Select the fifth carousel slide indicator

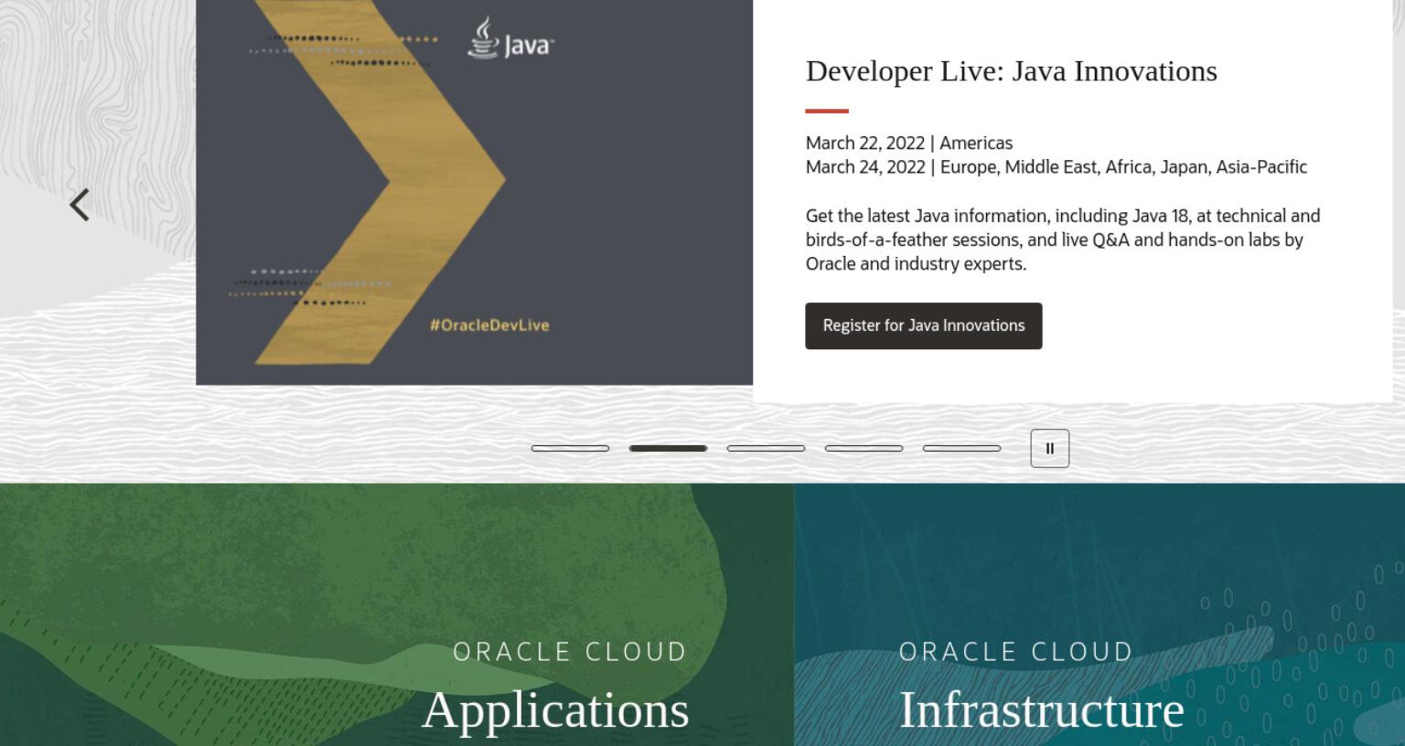961,448
